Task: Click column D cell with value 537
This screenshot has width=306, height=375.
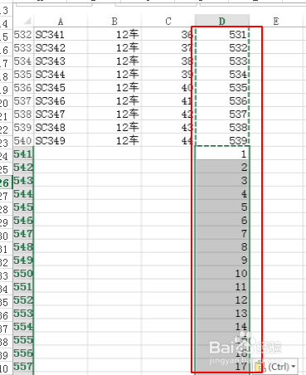Action: coord(222,114)
